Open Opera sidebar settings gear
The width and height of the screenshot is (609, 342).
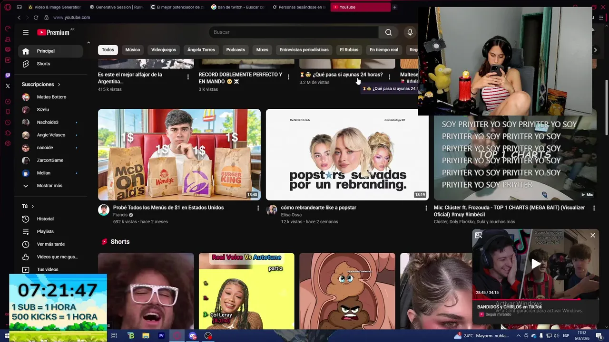(x=8, y=143)
